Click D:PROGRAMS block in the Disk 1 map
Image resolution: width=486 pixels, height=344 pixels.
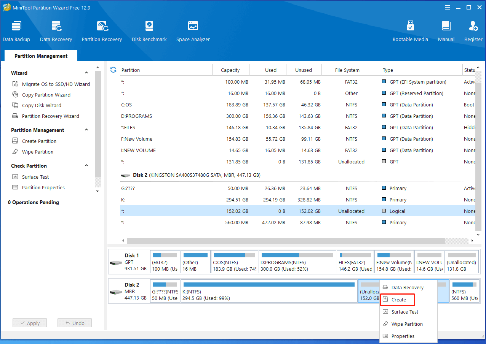click(297, 262)
